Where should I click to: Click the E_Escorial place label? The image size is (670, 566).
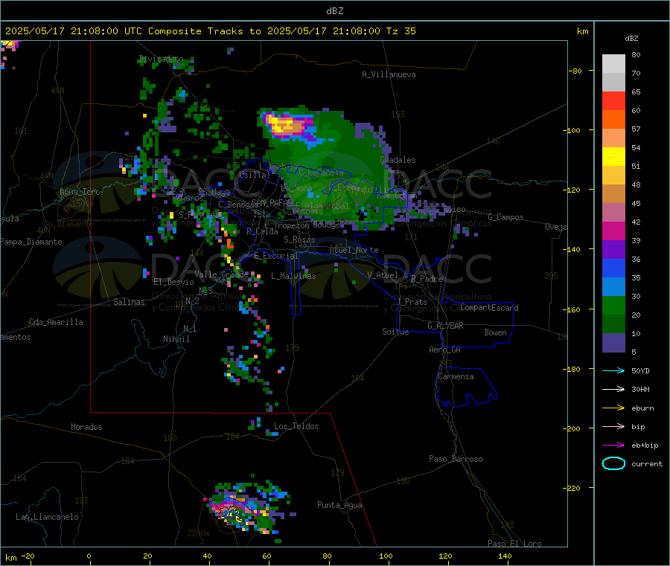(276, 256)
